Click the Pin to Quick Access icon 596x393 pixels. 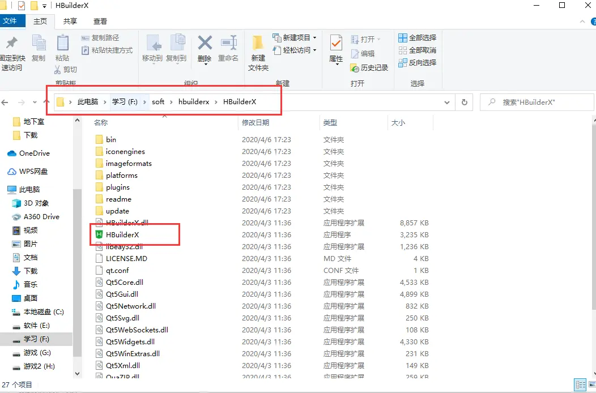(12, 43)
